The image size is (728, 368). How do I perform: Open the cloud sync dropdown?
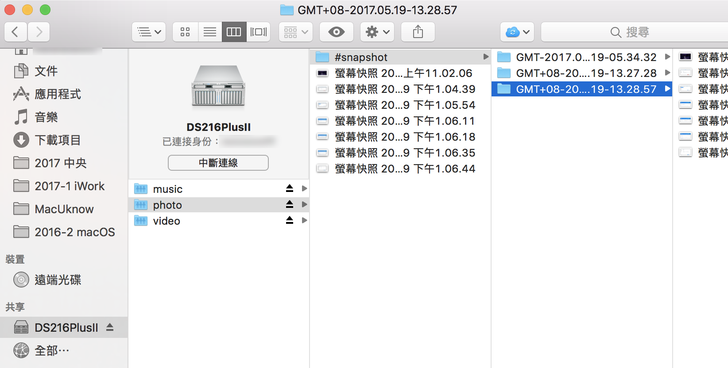tap(517, 32)
